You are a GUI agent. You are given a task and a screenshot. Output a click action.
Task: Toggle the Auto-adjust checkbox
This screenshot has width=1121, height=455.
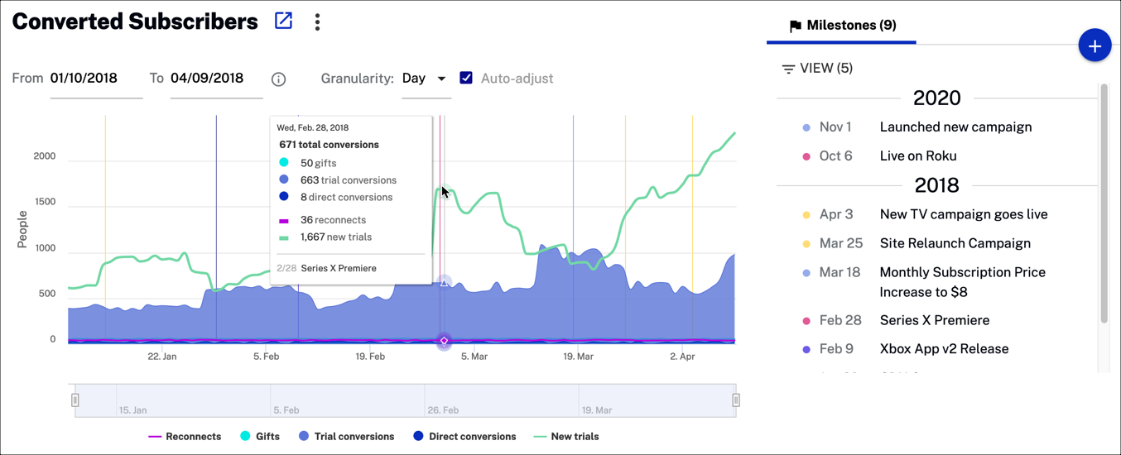click(x=466, y=78)
